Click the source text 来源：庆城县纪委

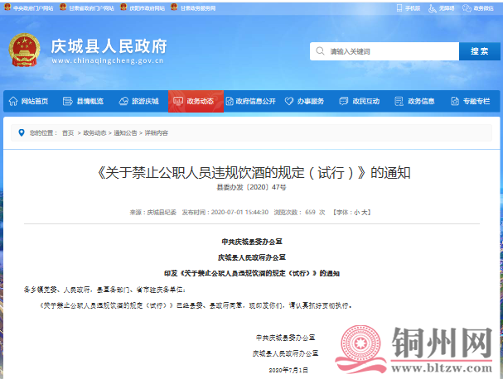153,212
